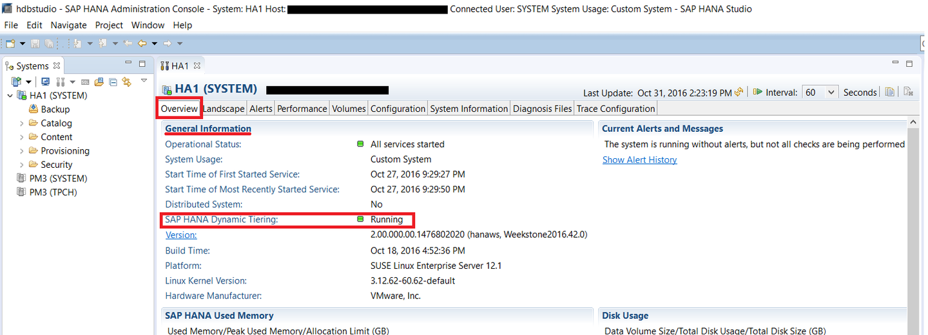
Task: Open the Add System dropdown arrow
Action: pyautogui.click(x=28, y=82)
